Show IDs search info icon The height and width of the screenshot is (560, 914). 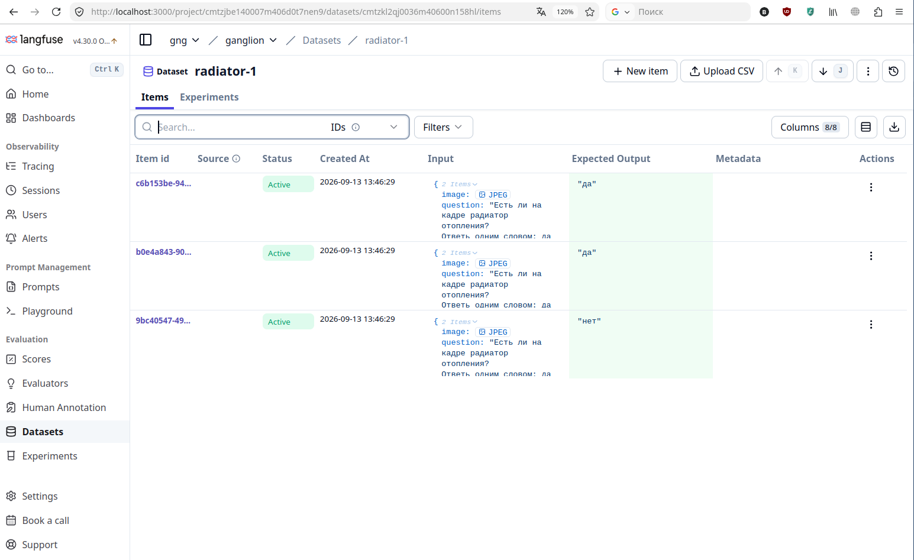(x=356, y=127)
